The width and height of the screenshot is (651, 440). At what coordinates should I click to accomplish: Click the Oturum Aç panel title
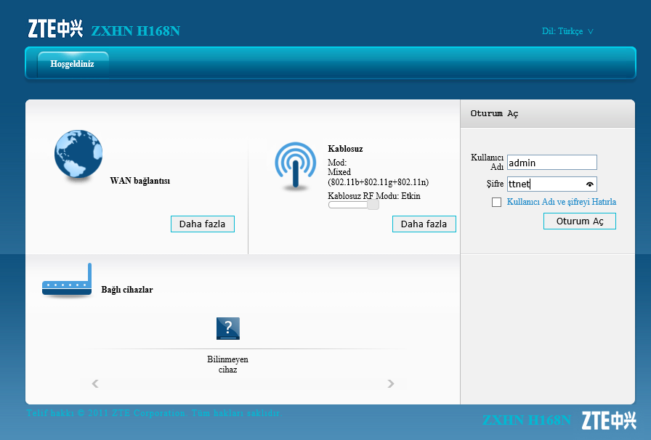[x=494, y=113]
